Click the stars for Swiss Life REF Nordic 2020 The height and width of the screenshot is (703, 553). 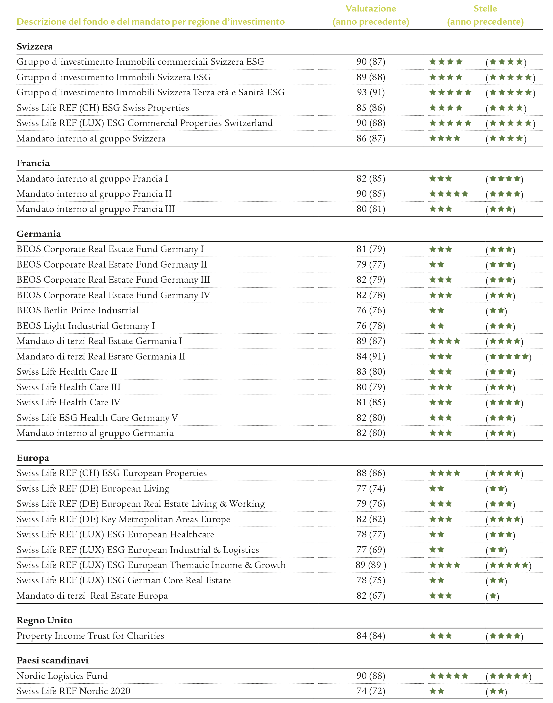coord(437,691)
